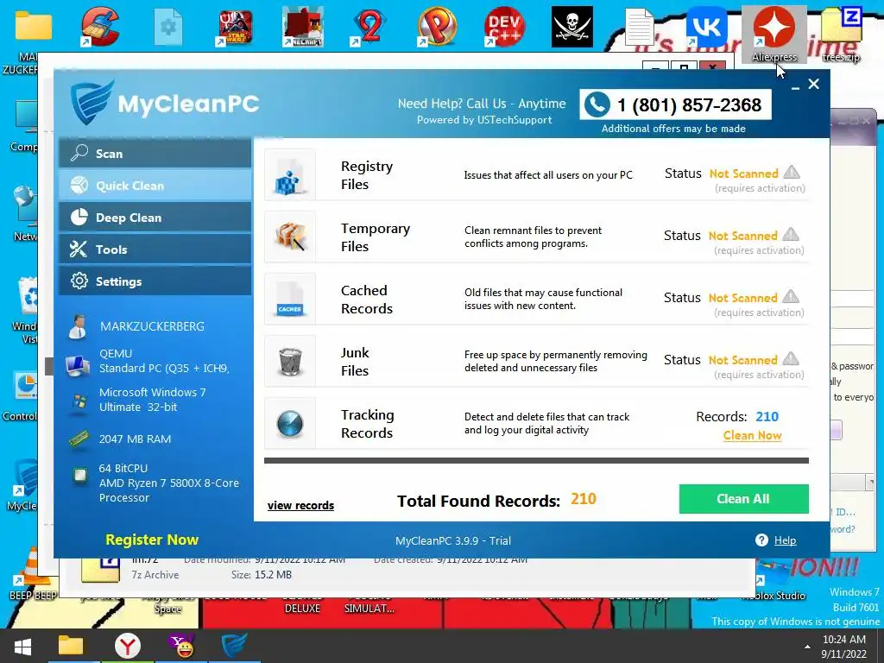
Task: Open the trees.zip desktop file
Action: coord(841,35)
